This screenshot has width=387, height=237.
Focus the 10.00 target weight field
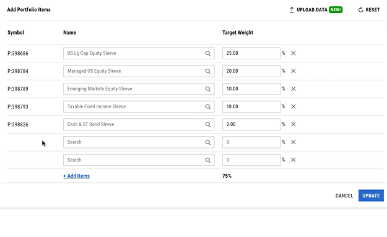click(x=251, y=88)
